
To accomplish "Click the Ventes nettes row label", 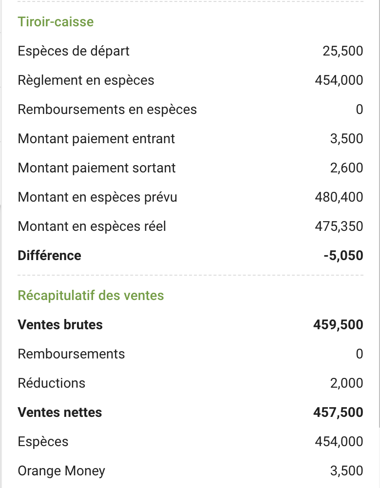I will (59, 413).
